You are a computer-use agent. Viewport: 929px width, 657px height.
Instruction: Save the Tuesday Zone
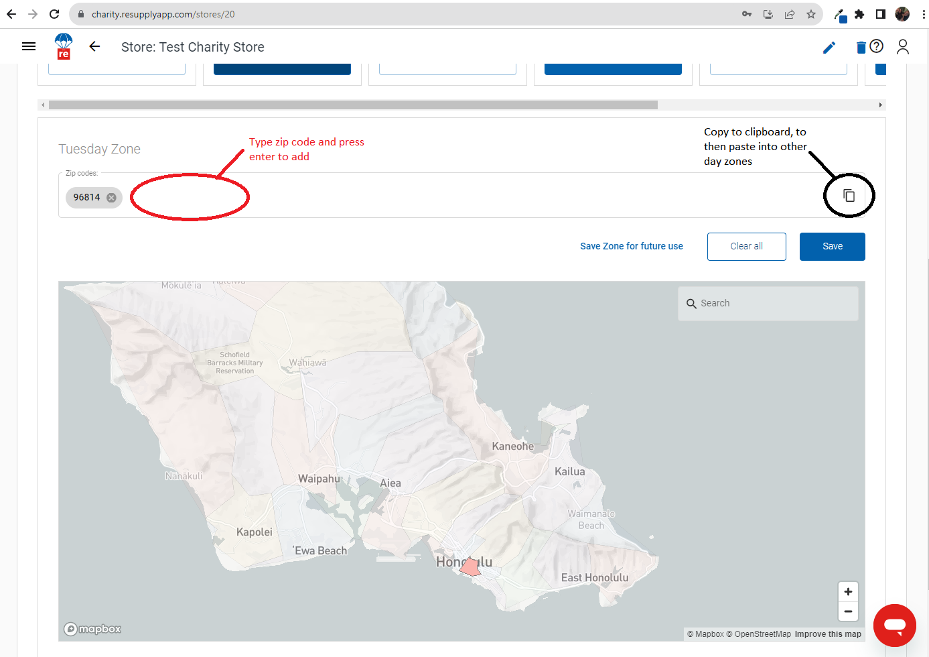(x=833, y=247)
